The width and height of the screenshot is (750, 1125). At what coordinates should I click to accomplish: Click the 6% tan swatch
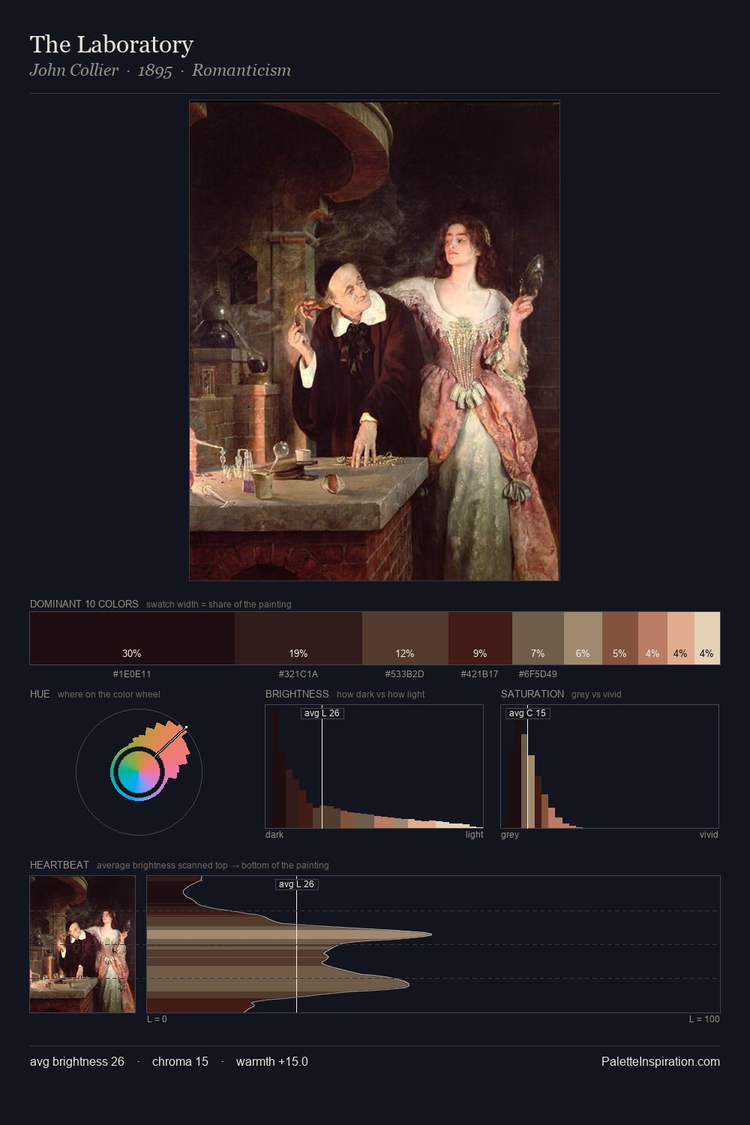pyautogui.click(x=583, y=638)
